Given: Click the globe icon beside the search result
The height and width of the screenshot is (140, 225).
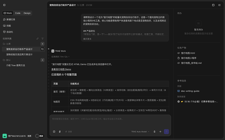Looking at the screenshot, I should click(178, 102).
